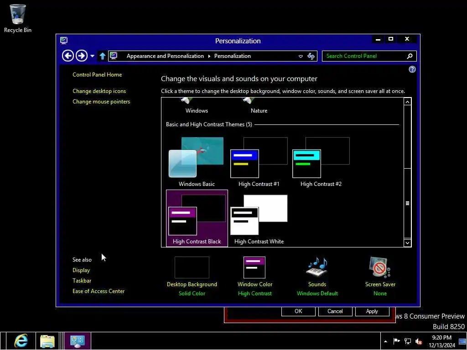Open File Explorer from taskbar

[x=47, y=341]
